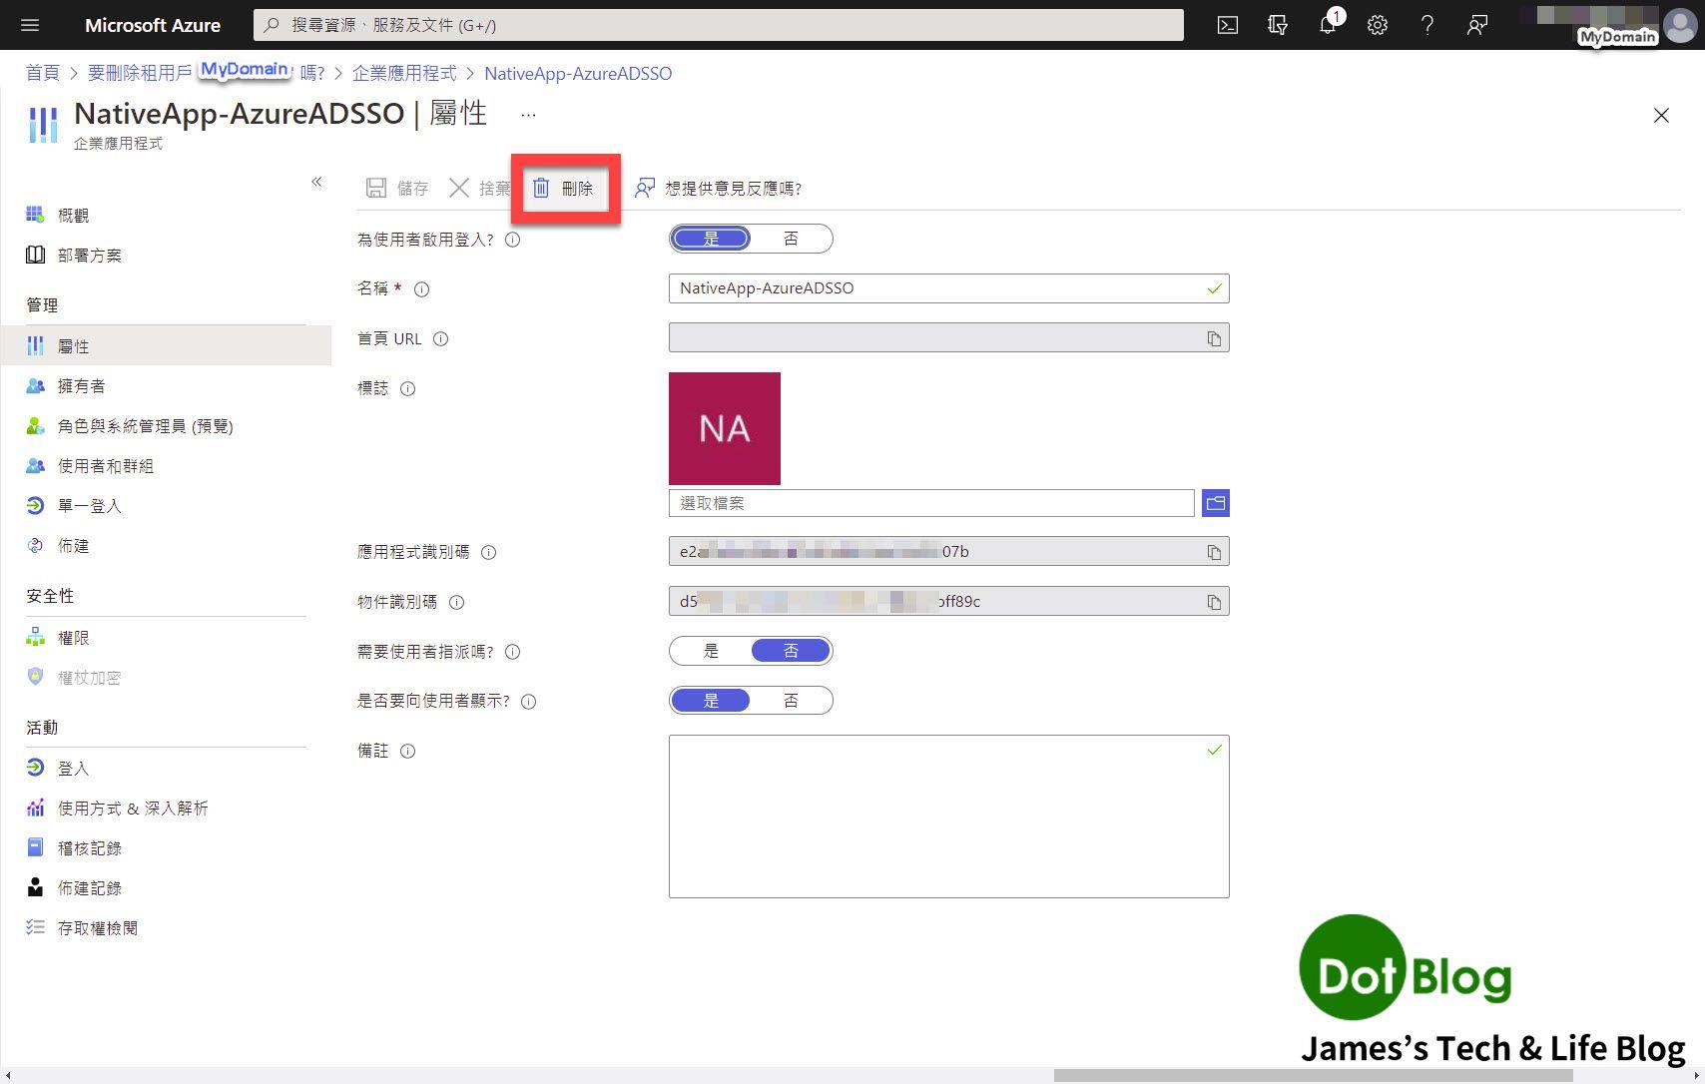Show info tooltip for 應用程式識別碼
Screen dimensions: 1705x1084
point(488,552)
